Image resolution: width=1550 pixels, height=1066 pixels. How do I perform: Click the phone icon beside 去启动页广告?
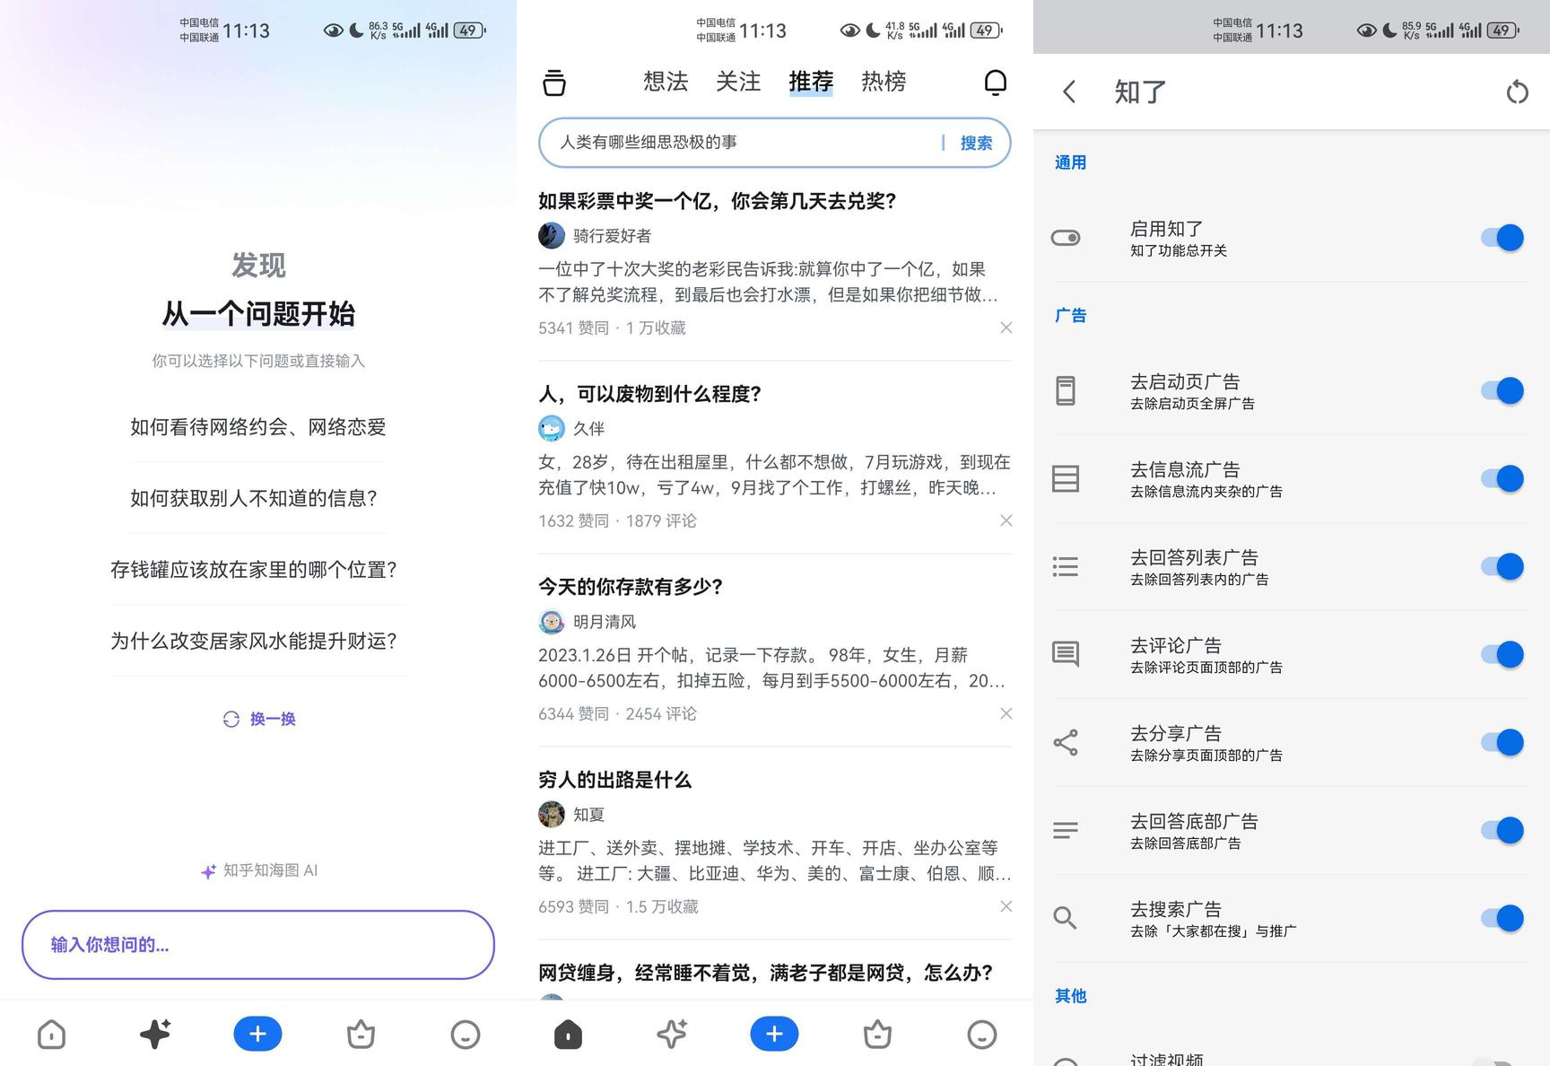[x=1066, y=390]
